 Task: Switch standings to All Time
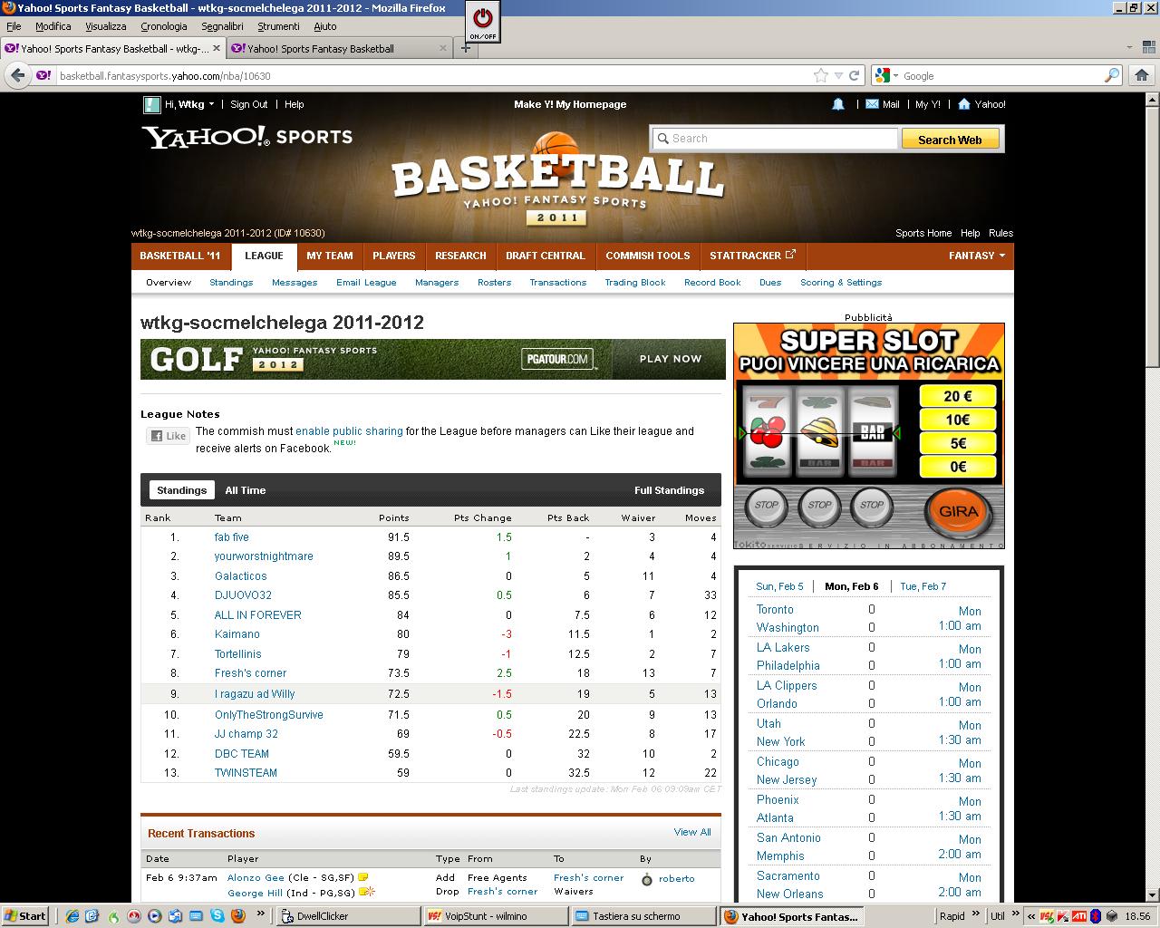(x=246, y=490)
